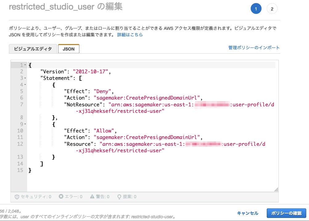
Task: Collapse the first Deny statement block on line 4
Action: (x=25, y=84)
